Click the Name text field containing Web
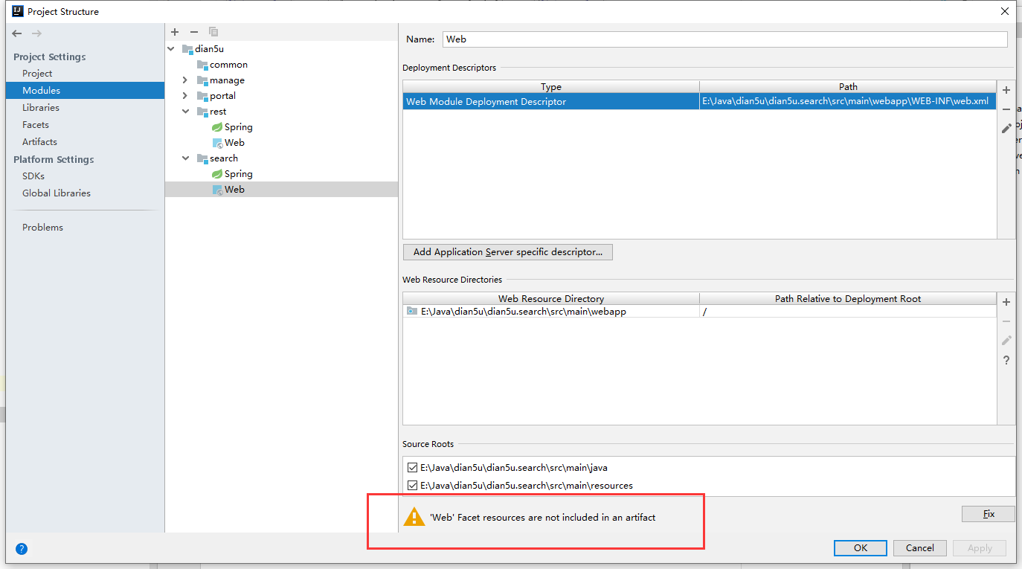1022x569 pixels. 724,39
